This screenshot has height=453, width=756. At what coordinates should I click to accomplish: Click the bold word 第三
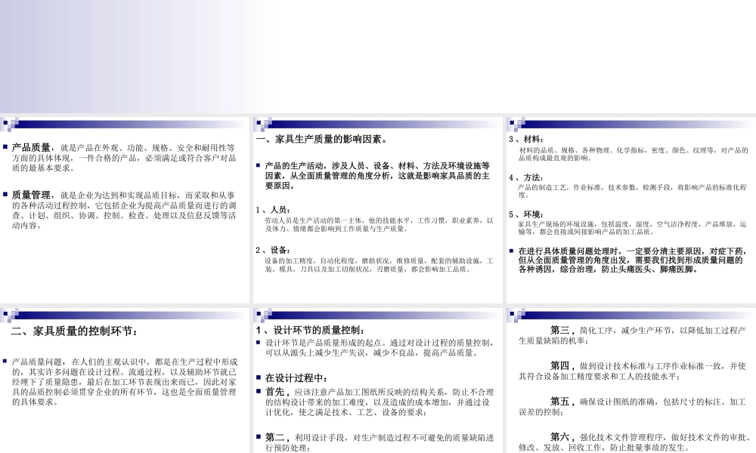[561, 330]
